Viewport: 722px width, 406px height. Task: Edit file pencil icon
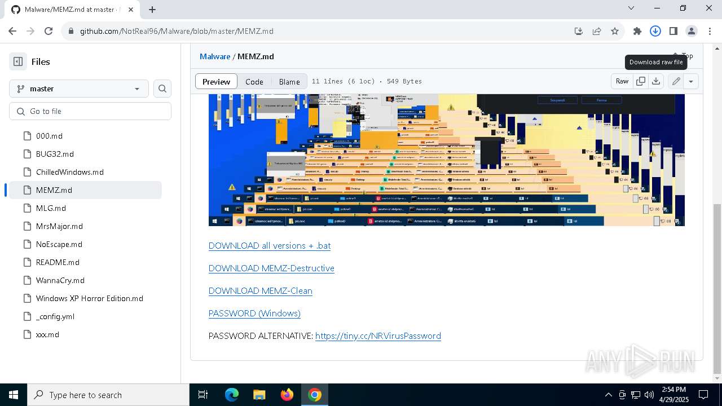pos(676,81)
